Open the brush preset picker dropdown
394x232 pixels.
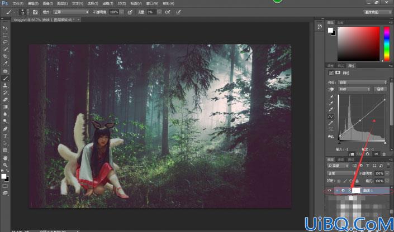(28, 12)
